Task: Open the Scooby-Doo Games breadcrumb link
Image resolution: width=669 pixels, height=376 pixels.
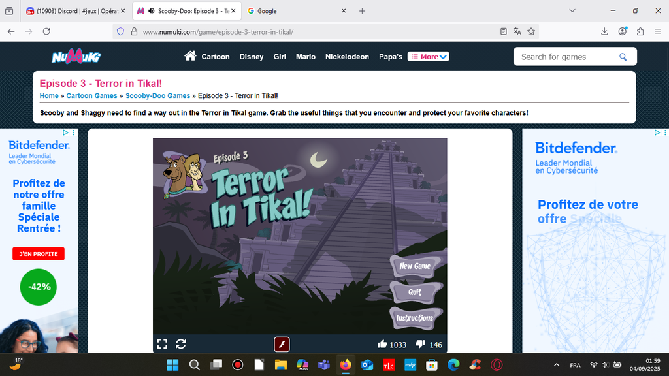Action: [157, 95]
